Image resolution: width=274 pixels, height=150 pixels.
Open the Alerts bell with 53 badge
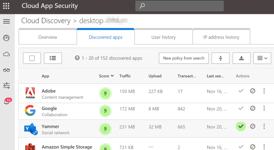8,101
